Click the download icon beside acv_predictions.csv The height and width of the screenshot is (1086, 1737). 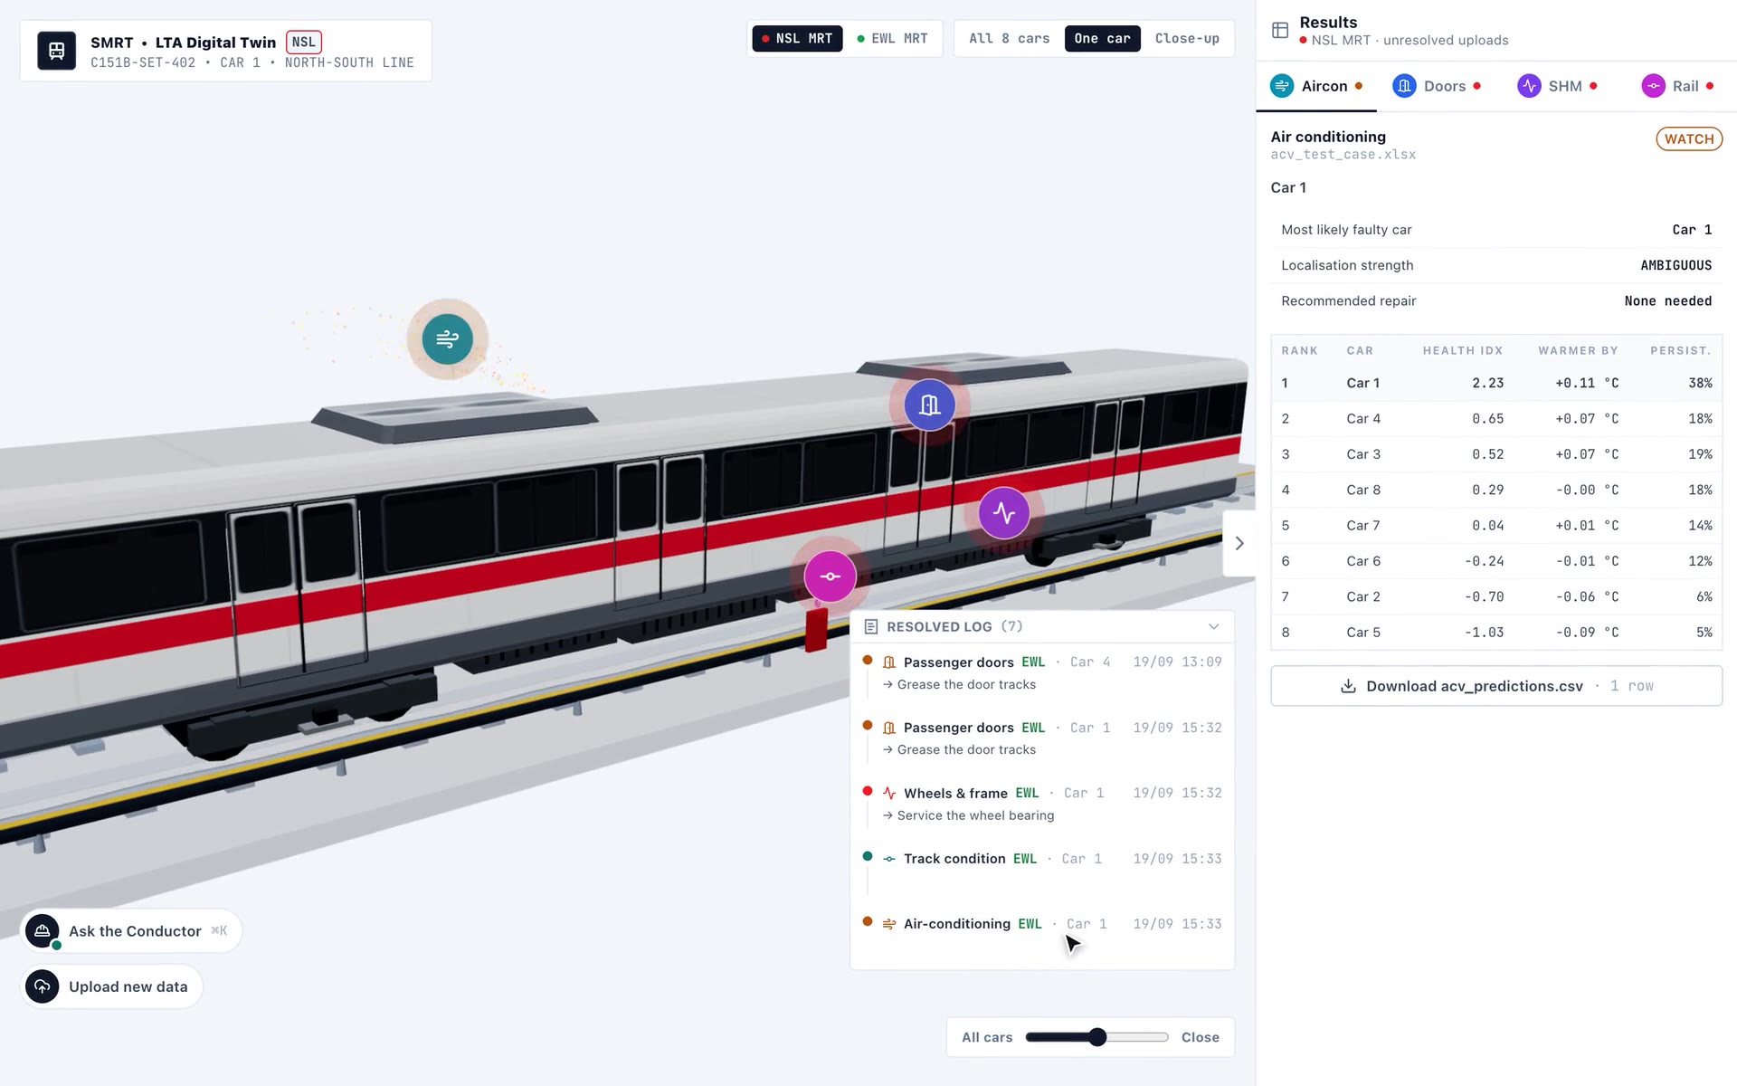(x=1348, y=686)
